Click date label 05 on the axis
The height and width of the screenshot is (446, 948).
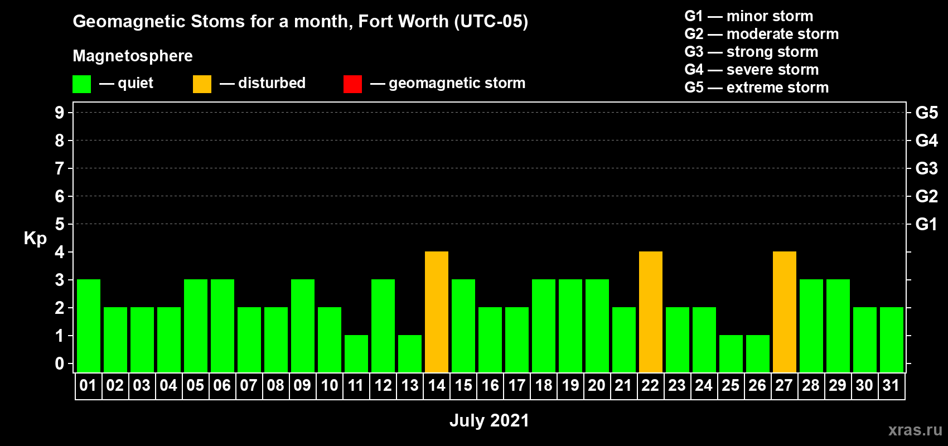pos(195,386)
